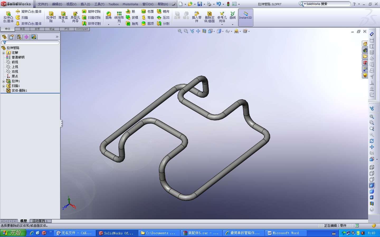The image size is (380, 237).
Task: Switch to the ConfigurationManager panel tab
Action: 19,37
